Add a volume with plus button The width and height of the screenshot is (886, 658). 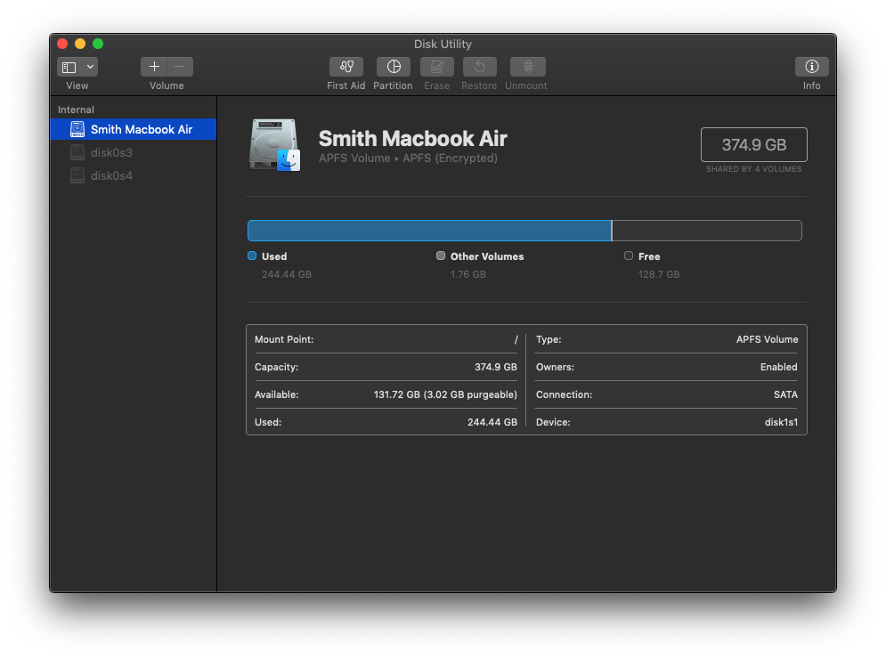point(154,67)
